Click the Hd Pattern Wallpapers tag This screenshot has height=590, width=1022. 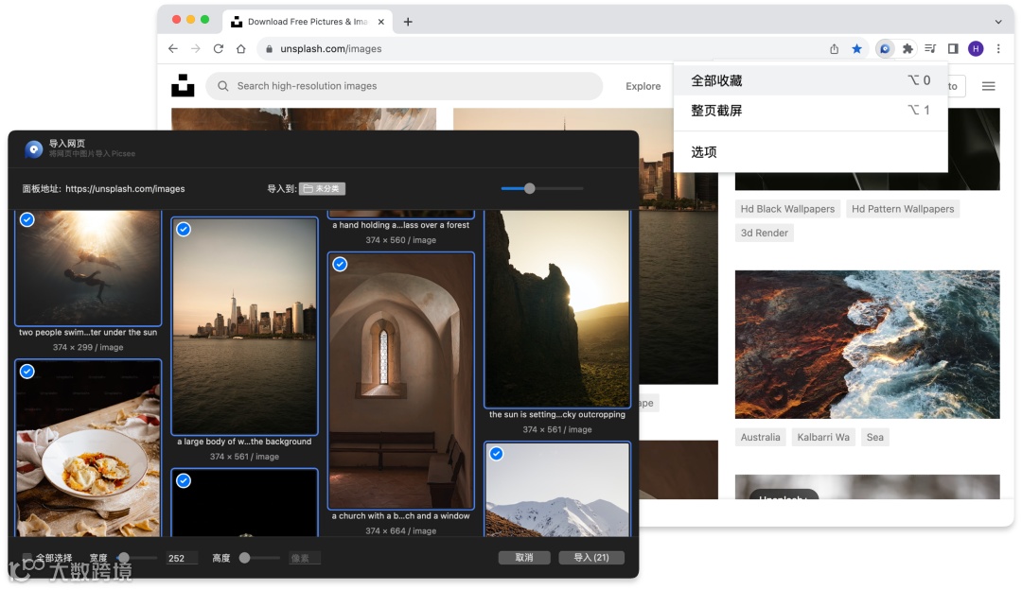(903, 209)
